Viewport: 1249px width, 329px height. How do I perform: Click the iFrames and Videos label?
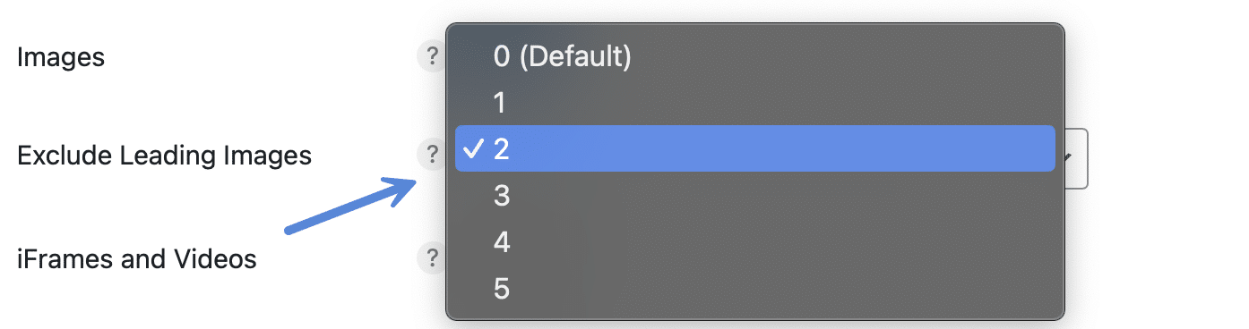(137, 259)
